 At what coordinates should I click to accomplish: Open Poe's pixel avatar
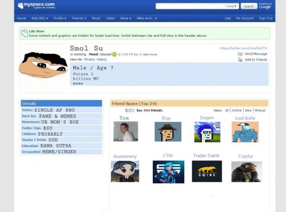168,131
